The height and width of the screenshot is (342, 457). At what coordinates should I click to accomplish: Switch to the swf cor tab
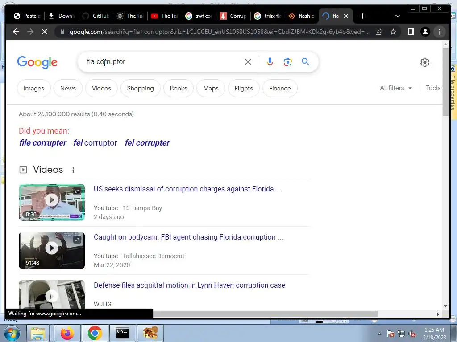(199, 16)
